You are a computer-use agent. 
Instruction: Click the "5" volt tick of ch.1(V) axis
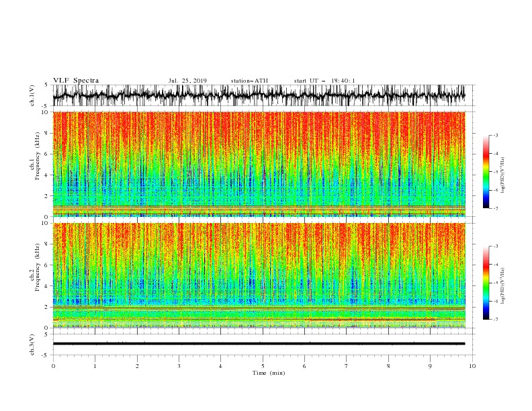click(46, 85)
